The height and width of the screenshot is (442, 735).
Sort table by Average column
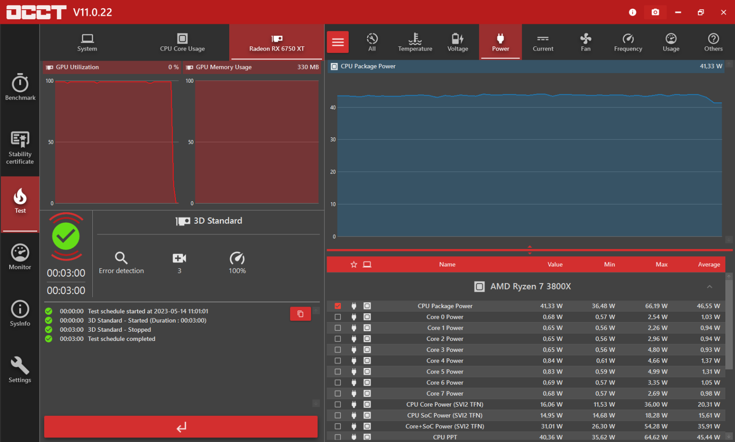(x=709, y=265)
